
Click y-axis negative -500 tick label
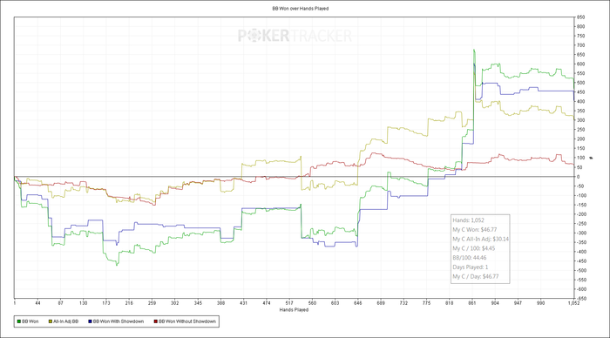coord(581,270)
